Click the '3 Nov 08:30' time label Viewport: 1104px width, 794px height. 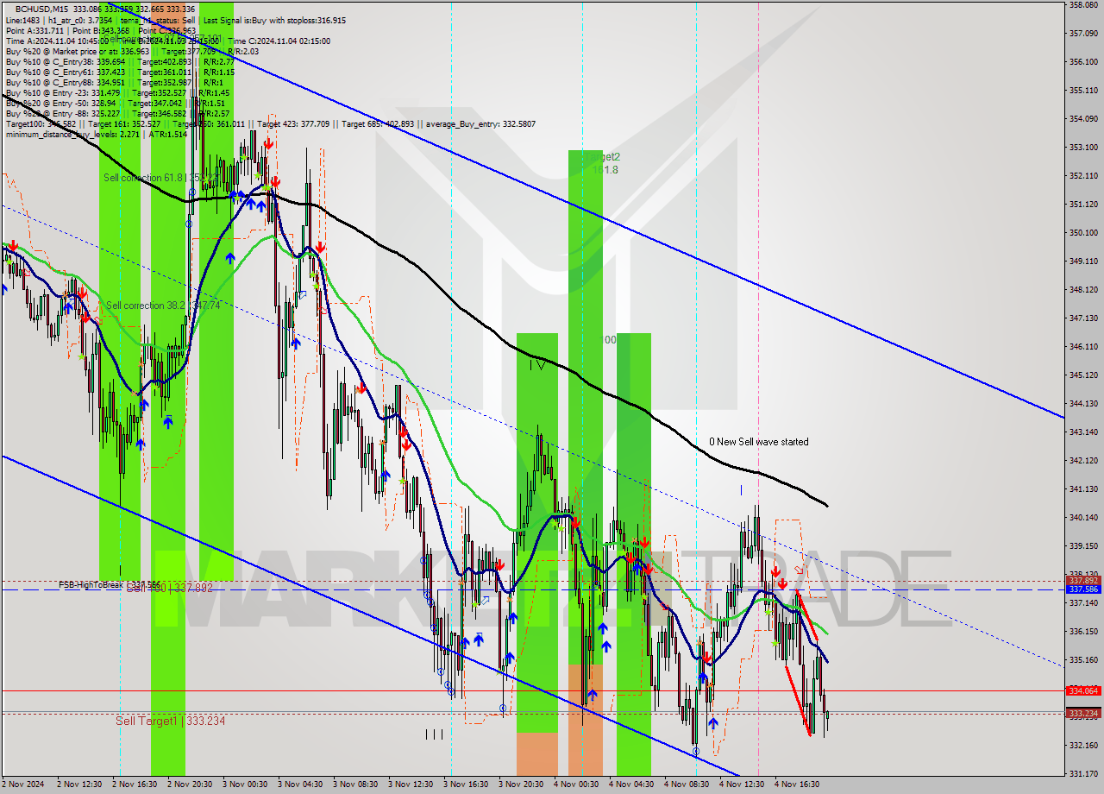tap(357, 785)
